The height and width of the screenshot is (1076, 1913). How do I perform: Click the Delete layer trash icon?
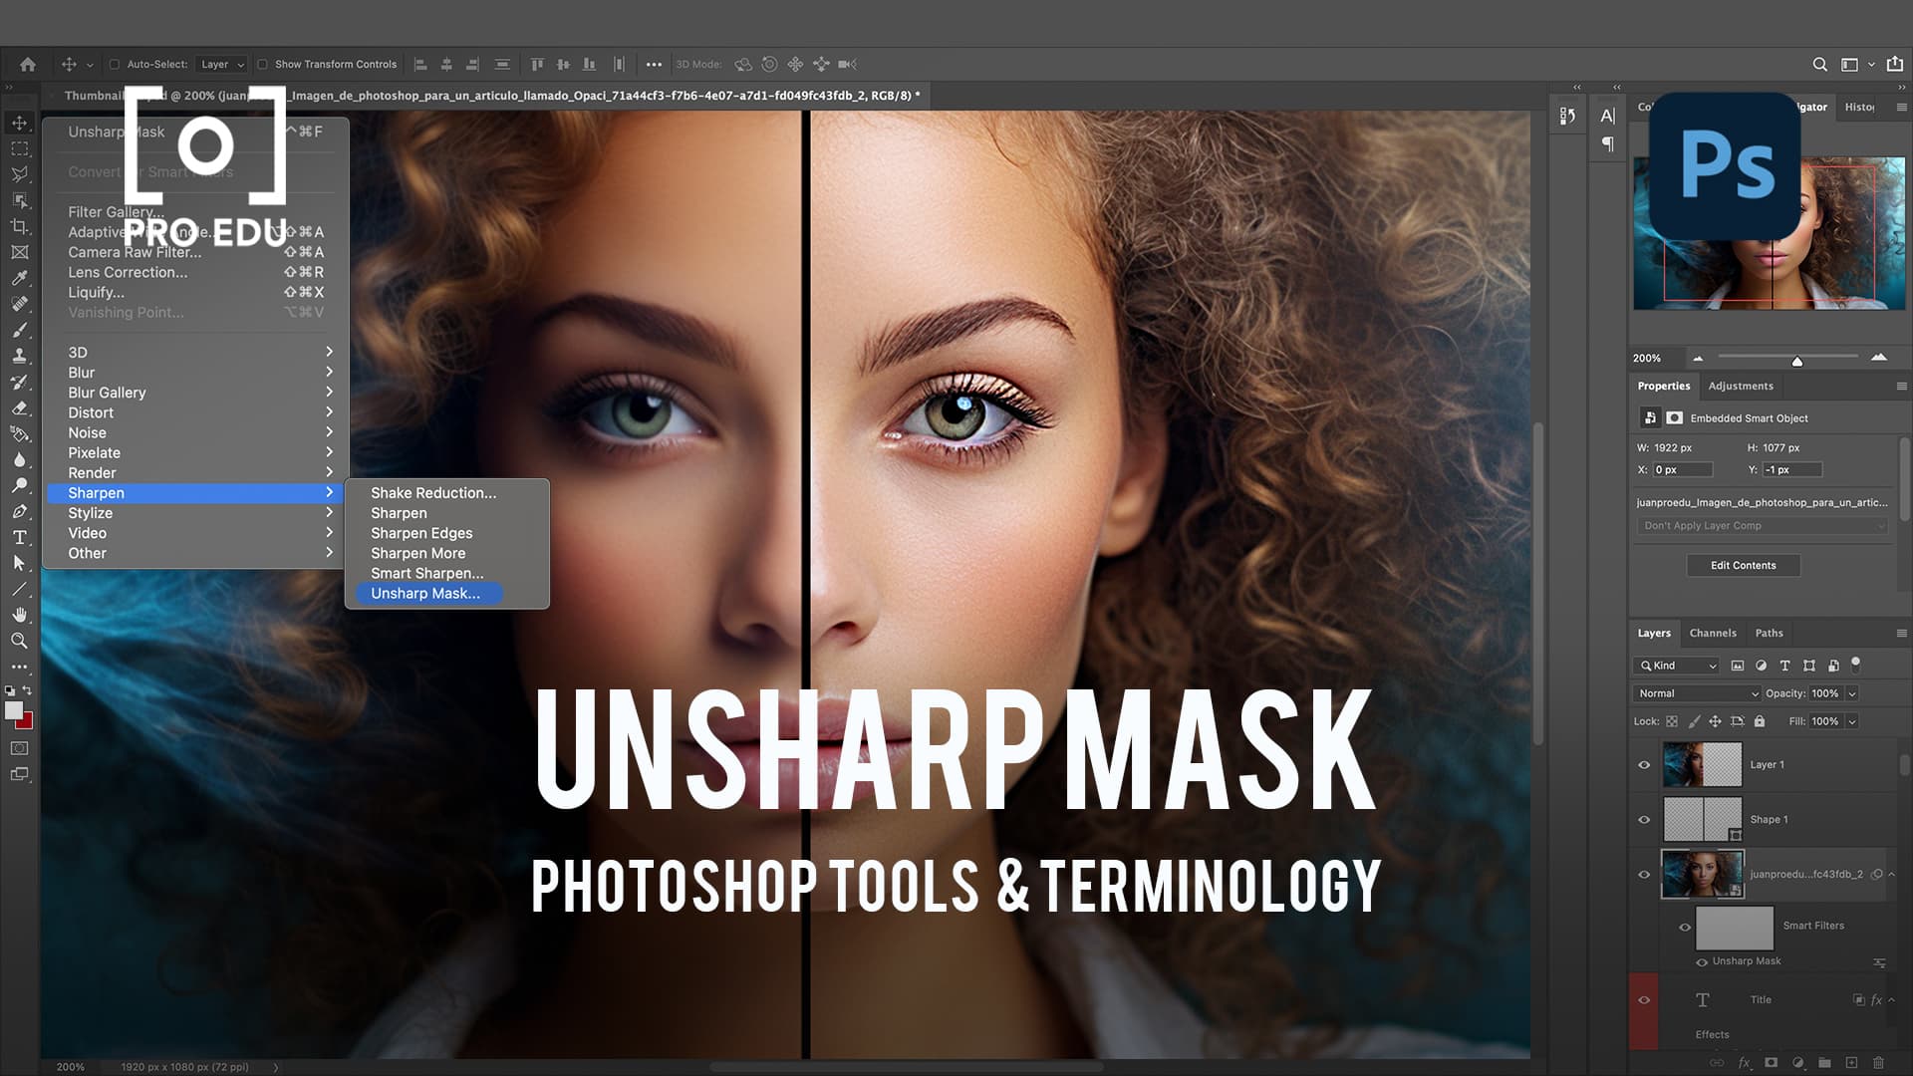click(1879, 1062)
